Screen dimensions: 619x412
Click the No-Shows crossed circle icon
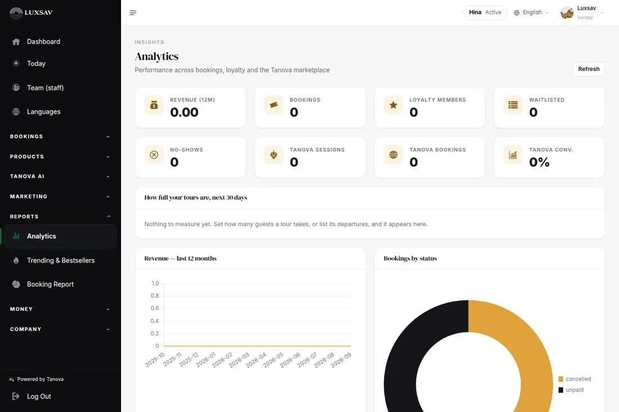point(154,155)
